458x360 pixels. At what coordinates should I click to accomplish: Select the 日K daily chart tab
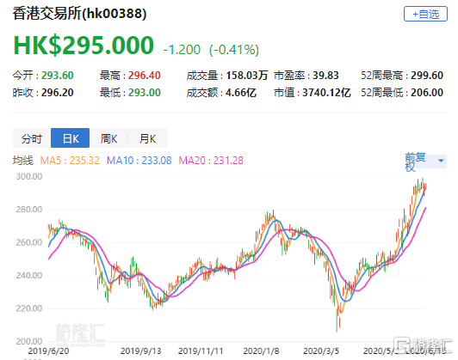[70, 138]
